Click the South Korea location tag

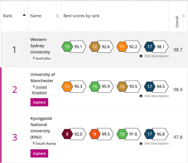pyautogui.click(x=44, y=144)
